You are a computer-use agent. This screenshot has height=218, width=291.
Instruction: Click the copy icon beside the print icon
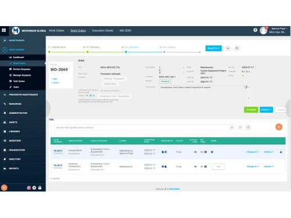(237, 48)
